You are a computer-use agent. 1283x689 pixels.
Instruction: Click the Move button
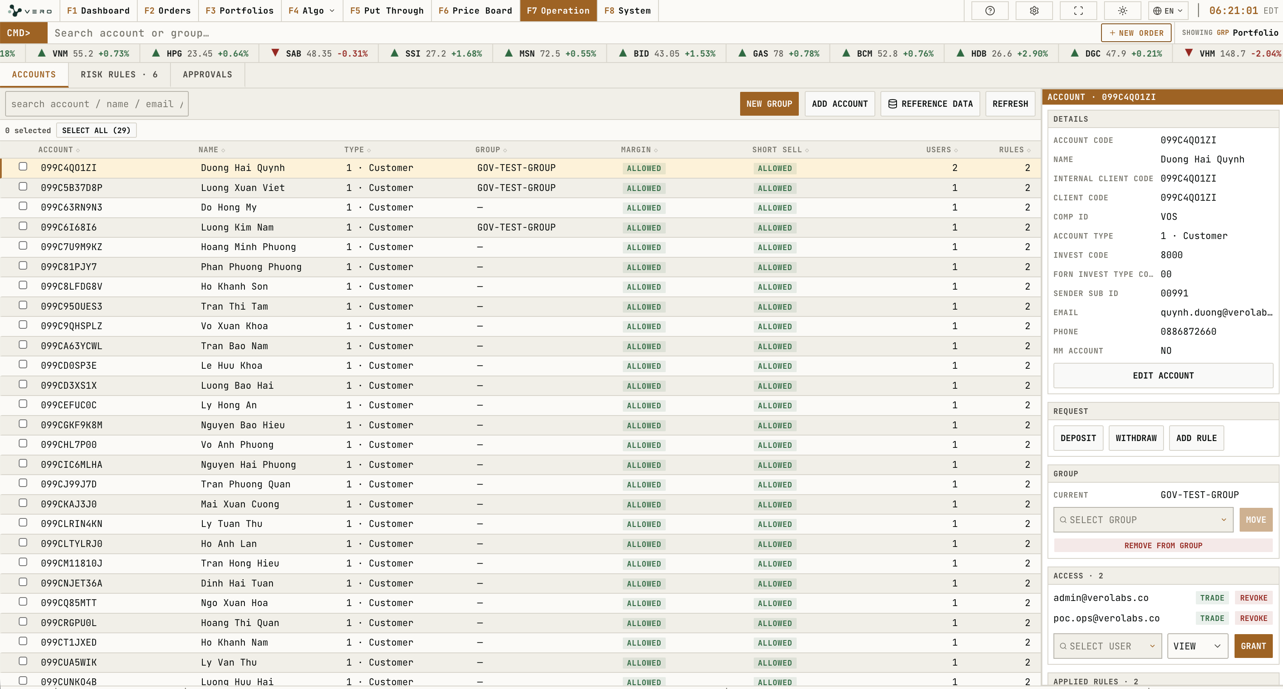point(1256,520)
